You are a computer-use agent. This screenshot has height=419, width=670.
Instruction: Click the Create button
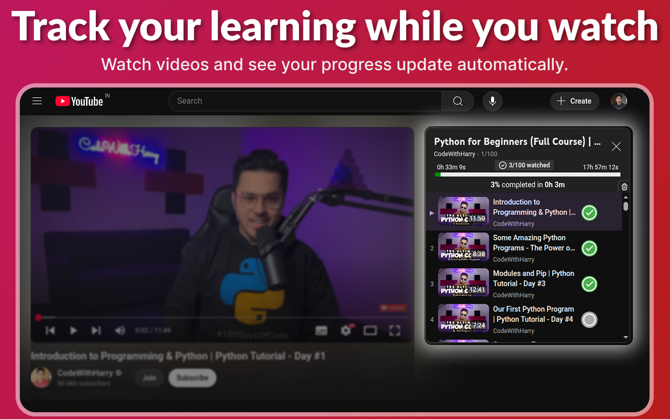(x=574, y=101)
